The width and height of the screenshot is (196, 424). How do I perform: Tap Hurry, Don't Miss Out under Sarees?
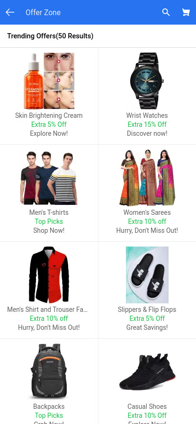point(147,230)
